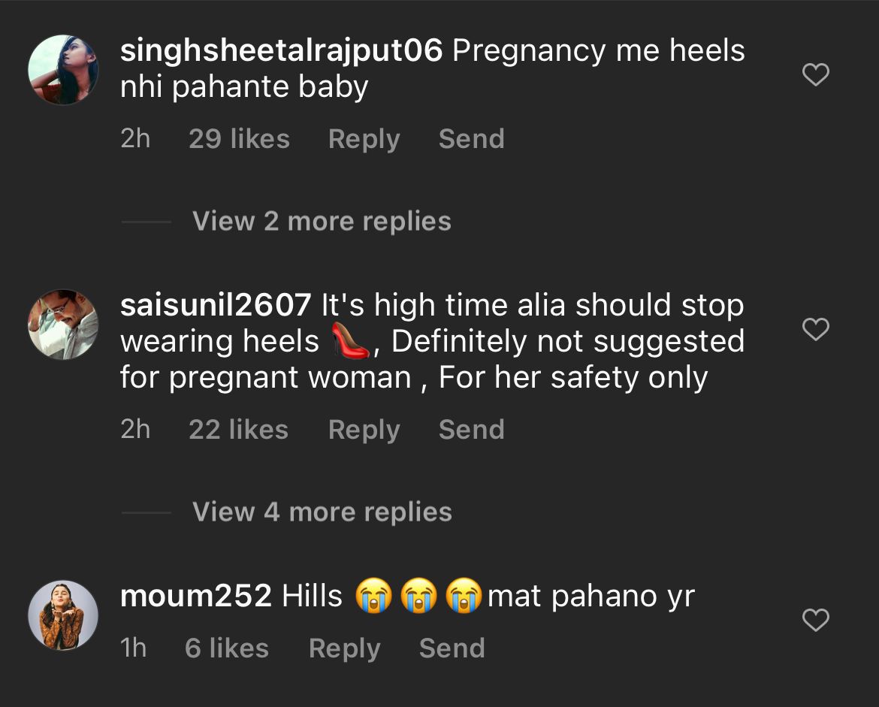View moum252's profile picture
The width and height of the screenshot is (879, 707).
click(x=63, y=615)
